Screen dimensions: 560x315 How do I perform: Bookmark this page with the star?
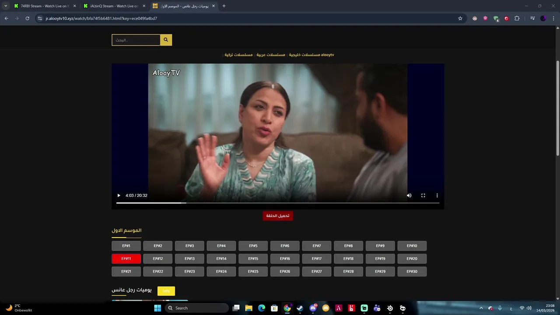coord(460,18)
